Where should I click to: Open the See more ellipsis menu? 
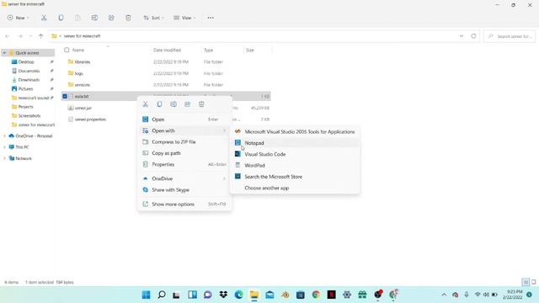coord(211,18)
